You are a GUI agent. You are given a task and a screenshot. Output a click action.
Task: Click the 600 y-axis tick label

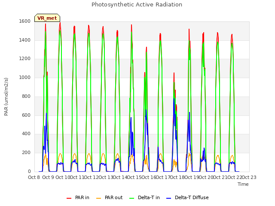pyautogui.click(x=26, y=115)
